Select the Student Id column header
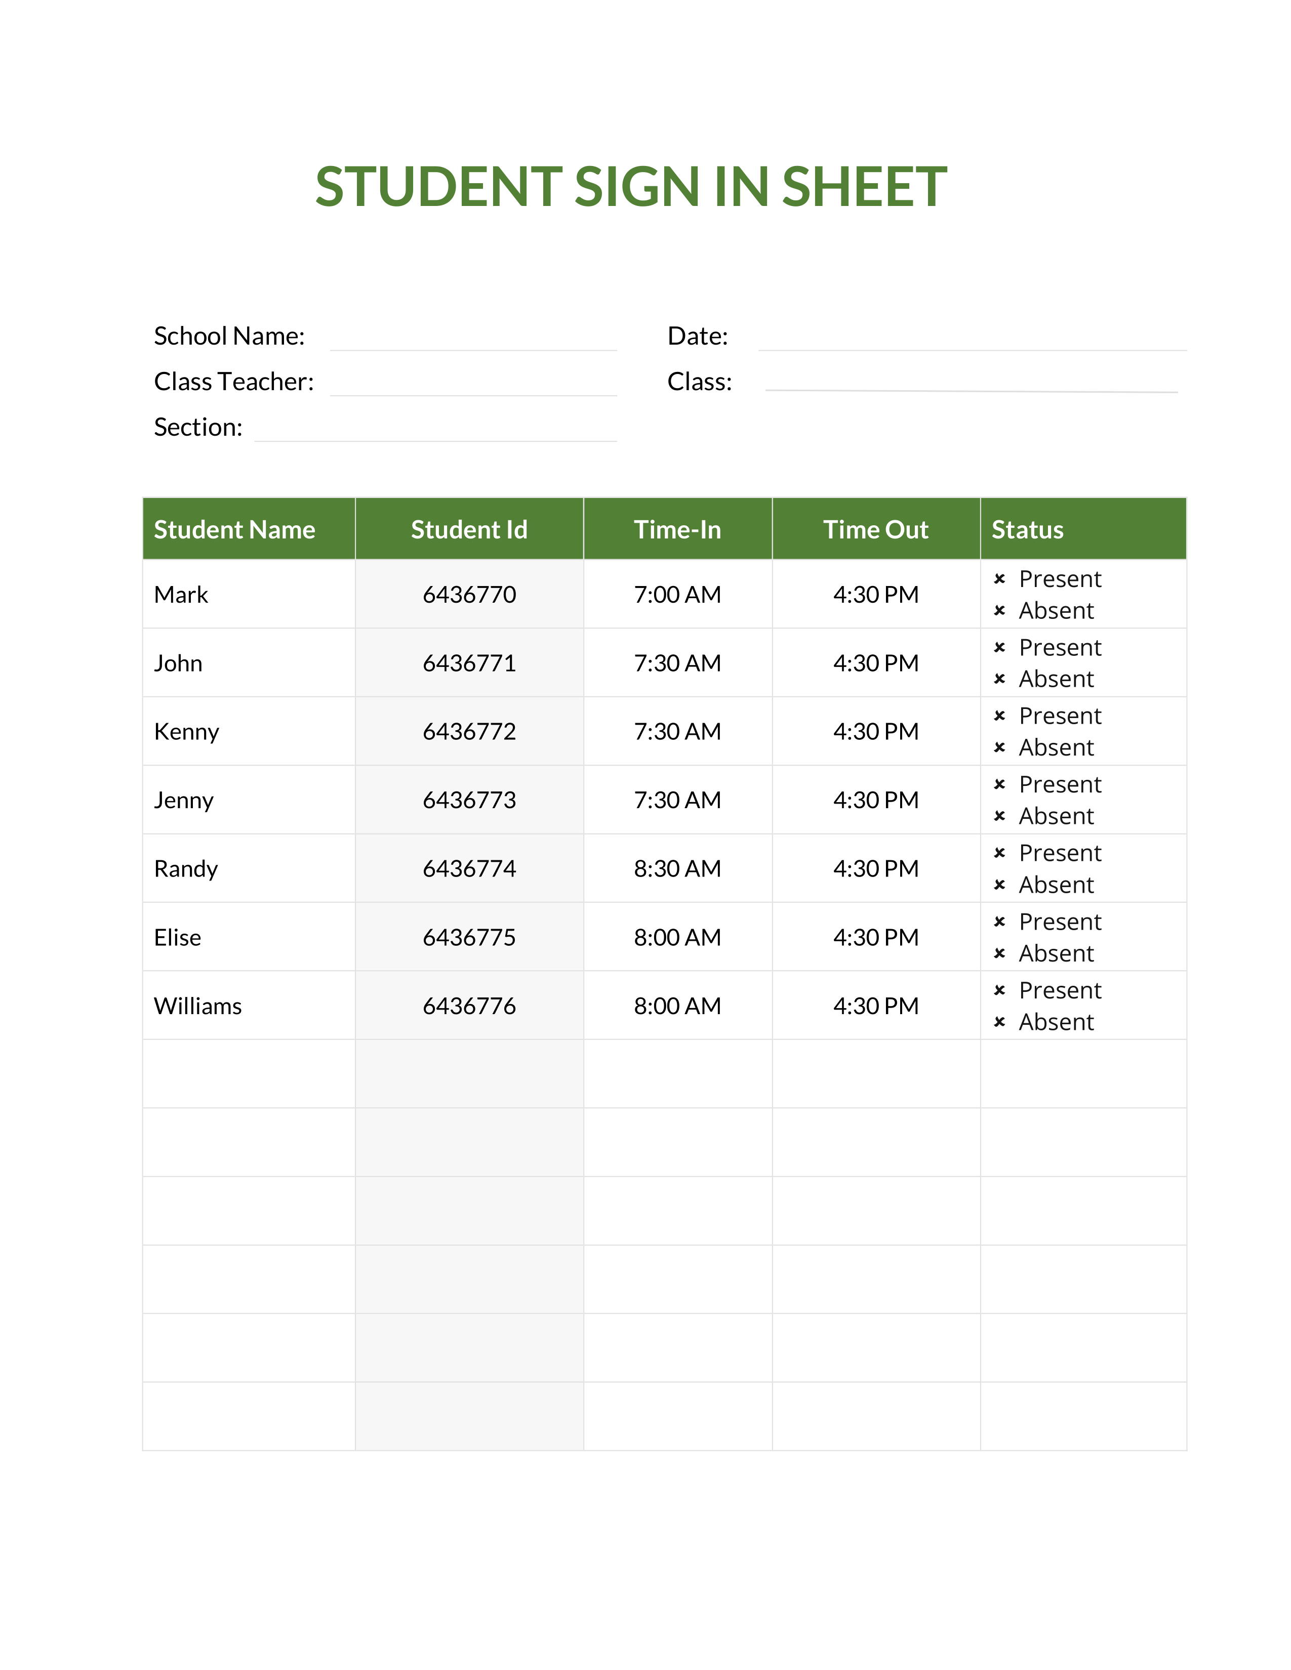 [x=469, y=529]
